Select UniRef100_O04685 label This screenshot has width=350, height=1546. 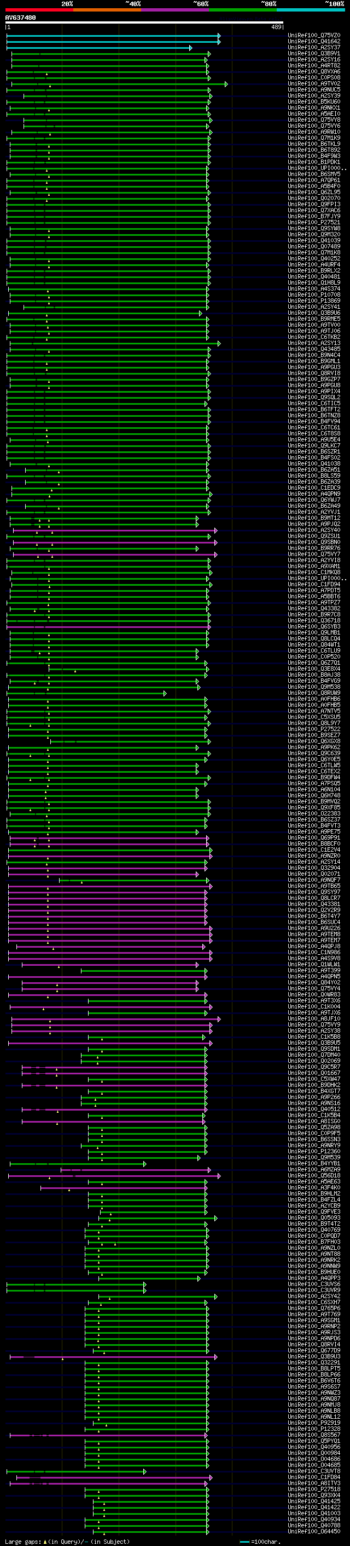click(314, 1465)
